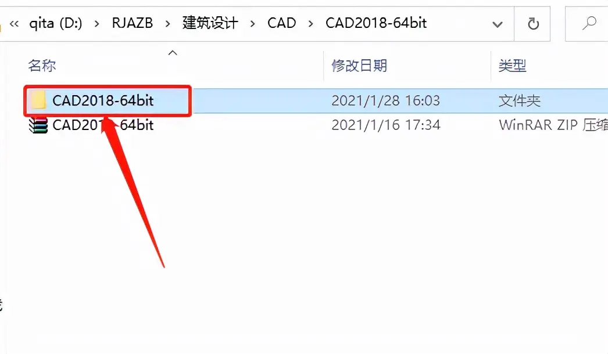The height and width of the screenshot is (354, 608).
Task: Click the search magnifier icon
Action: click(589, 23)
